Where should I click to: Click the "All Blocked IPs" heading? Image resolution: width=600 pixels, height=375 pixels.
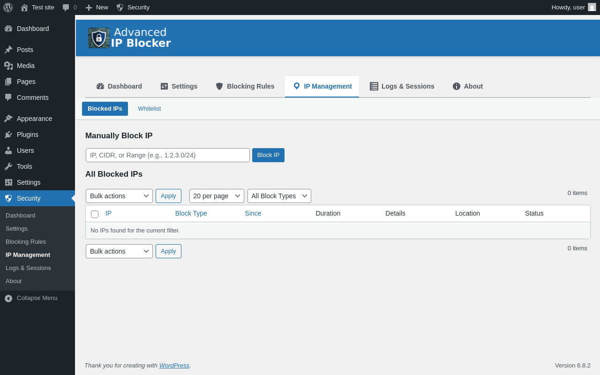(x=114, y=174)
